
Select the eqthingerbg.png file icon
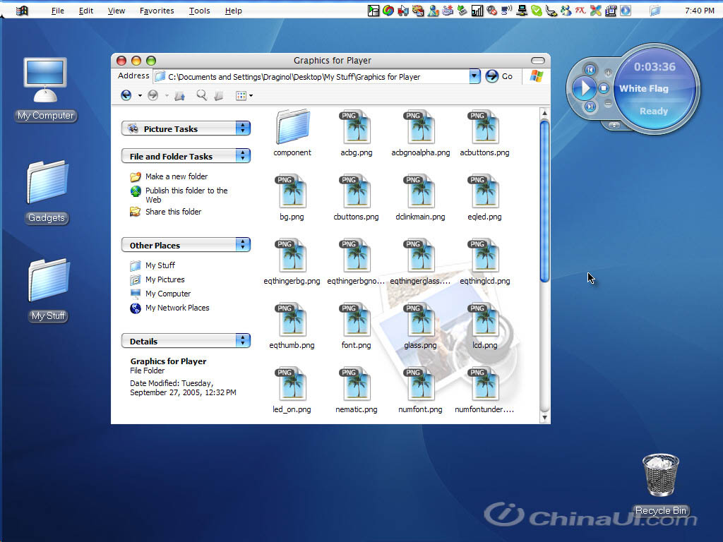coord(292,255)
